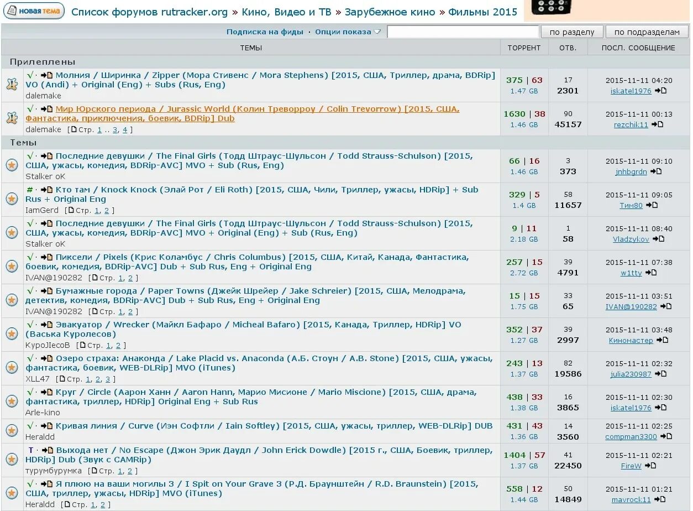The height and width of the screenshot is (511, 693).
Task: Click по разделу search button
Action: (572, 32)
